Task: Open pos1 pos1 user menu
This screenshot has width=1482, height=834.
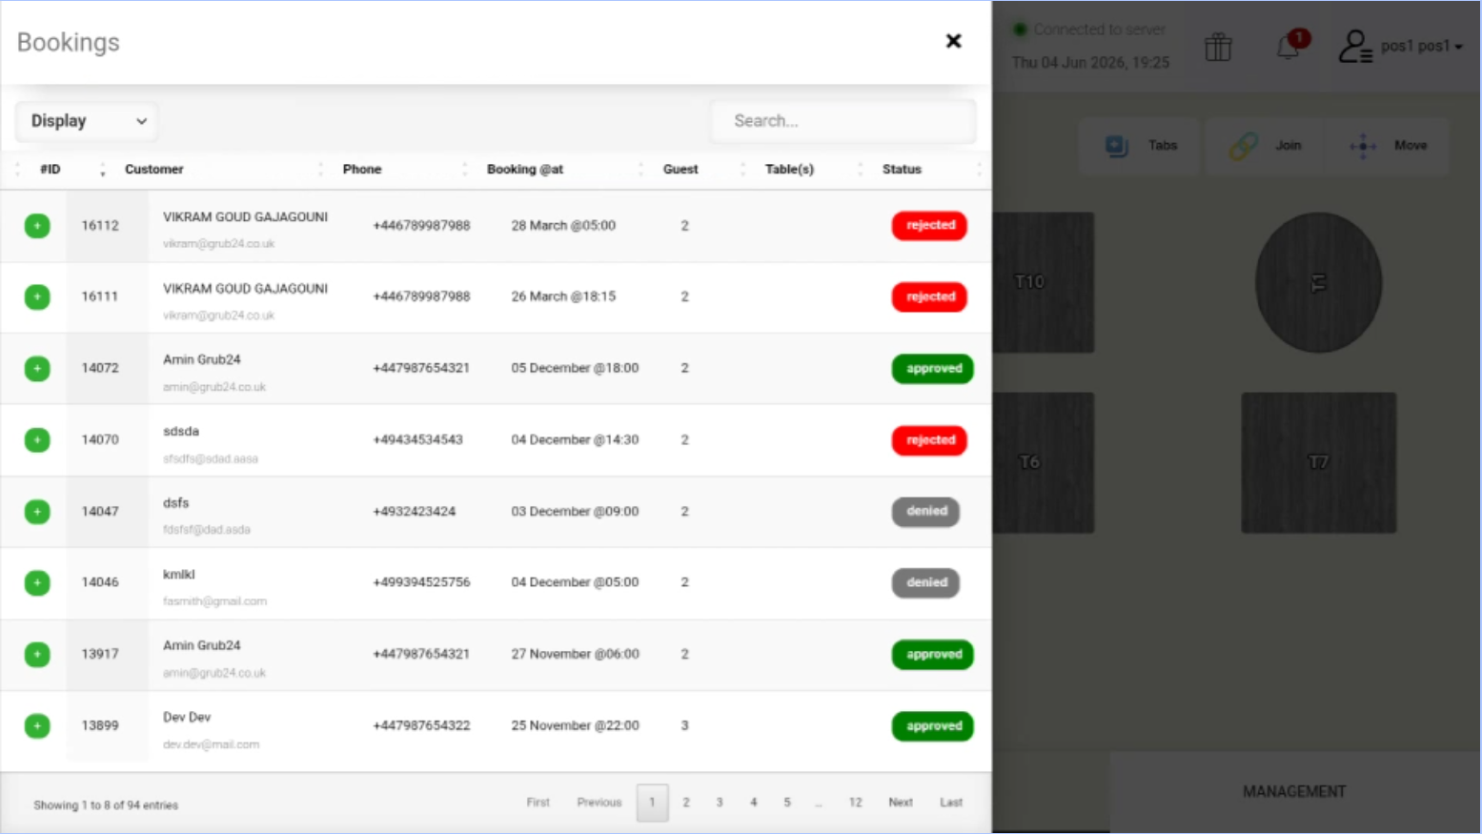Action: (x=1400, y=46)
